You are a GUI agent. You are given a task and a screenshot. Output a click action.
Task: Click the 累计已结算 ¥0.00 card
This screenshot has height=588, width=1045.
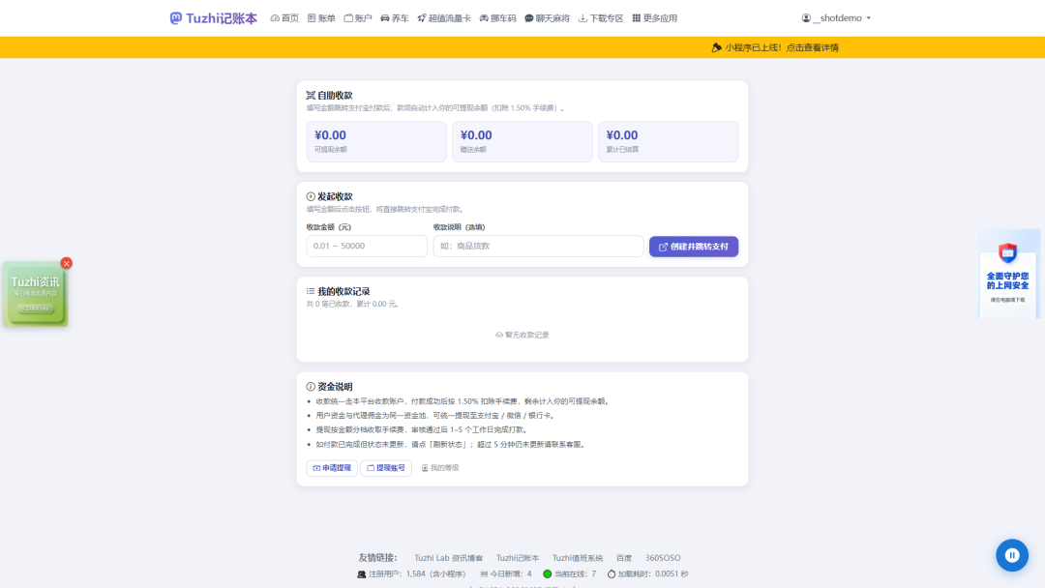(x=668, y=141)
